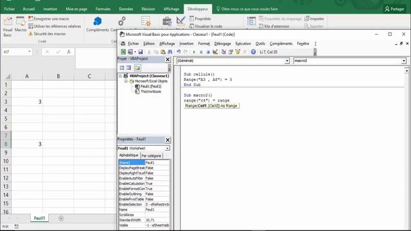
Task: Click the Insert Function fx icon
Action: click(69, 52)
